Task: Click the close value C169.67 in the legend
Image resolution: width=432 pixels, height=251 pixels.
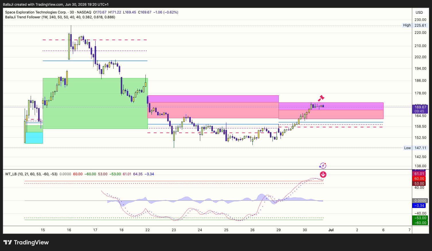Action: [x=145, y=12]
